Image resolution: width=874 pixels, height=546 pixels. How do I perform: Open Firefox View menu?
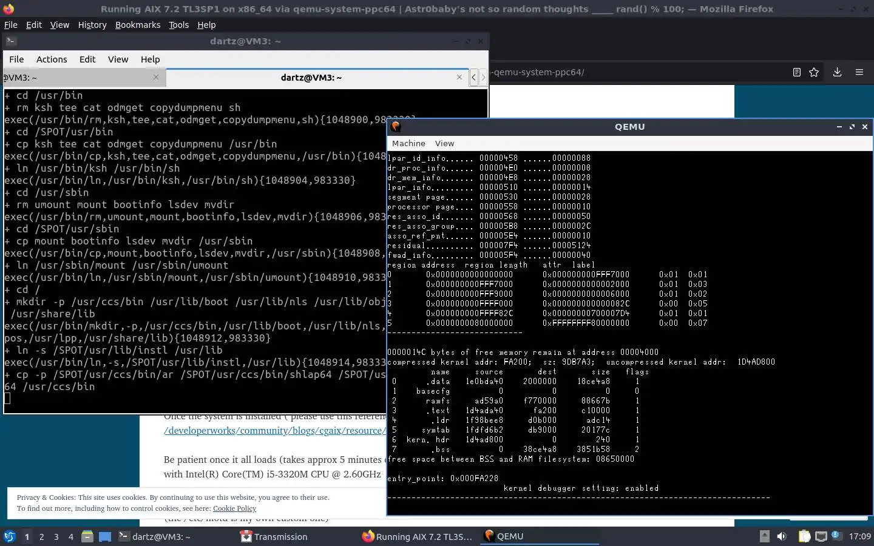(59, 25)
